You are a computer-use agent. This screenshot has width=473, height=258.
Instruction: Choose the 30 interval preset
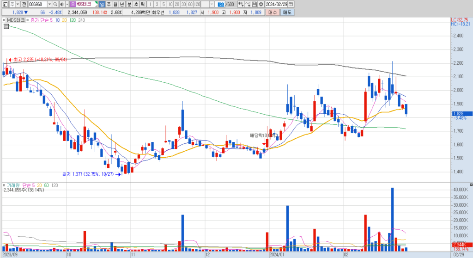click(x=183, y=4)
